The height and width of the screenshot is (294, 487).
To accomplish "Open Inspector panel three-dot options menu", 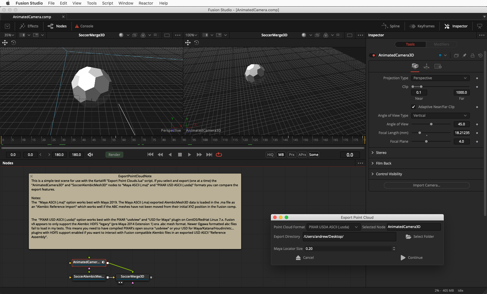I will pyautogui.click(x=482, y=35).
